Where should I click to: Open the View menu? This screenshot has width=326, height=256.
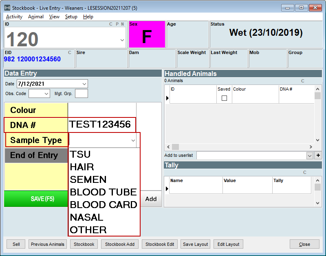(x=54, y=17)
